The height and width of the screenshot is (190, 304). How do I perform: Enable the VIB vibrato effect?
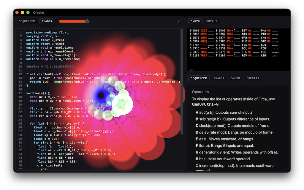[269, 34]
